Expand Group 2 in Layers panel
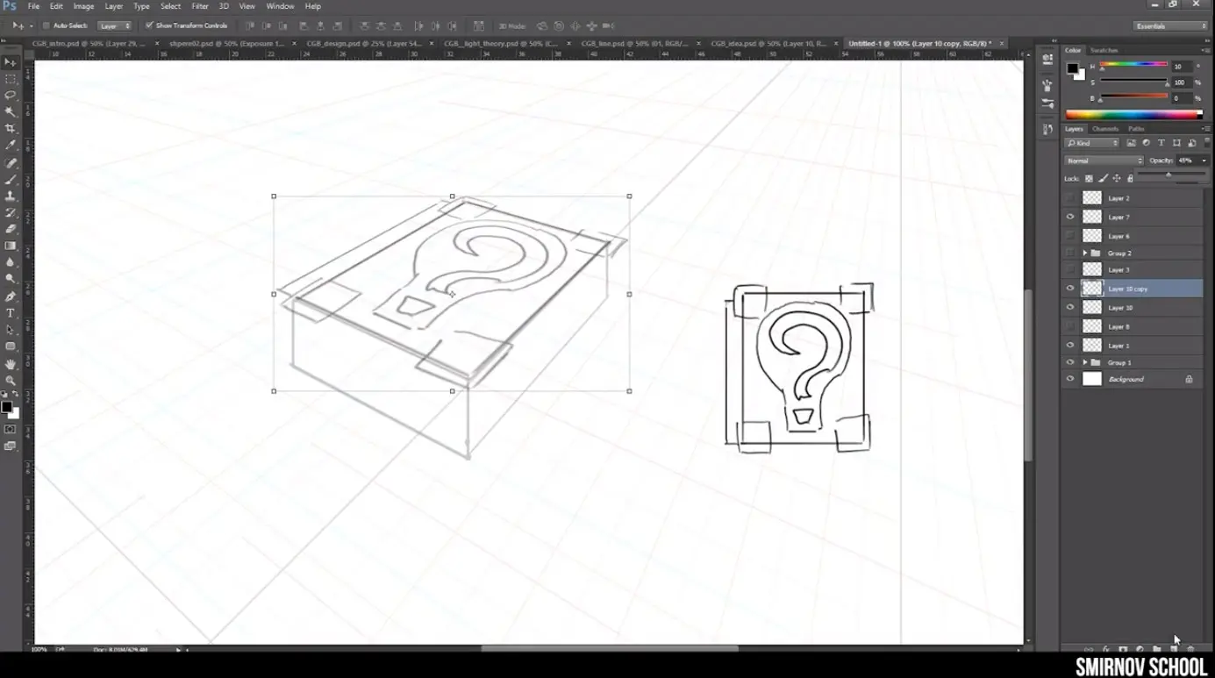 1084,253
